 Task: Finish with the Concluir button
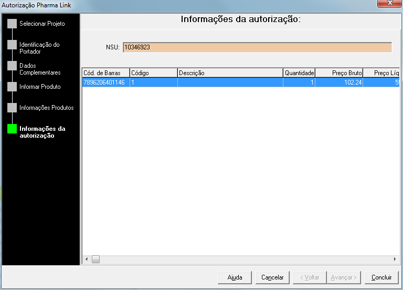coord(381,277)
